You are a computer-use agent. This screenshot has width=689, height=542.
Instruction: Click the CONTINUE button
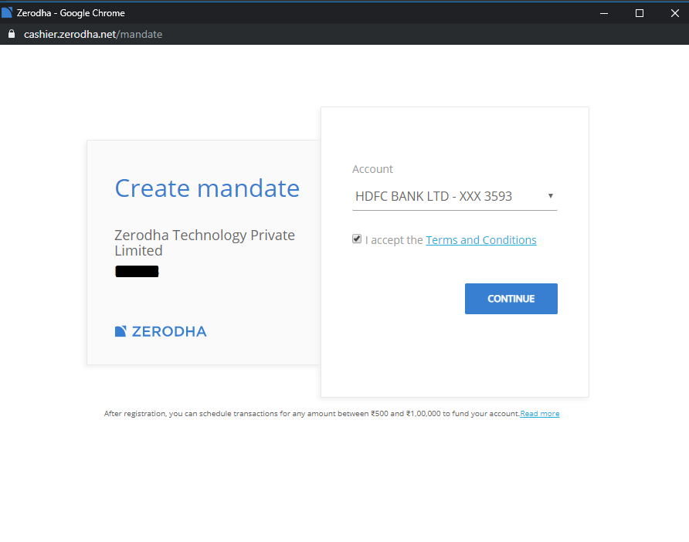click(511, 299)
